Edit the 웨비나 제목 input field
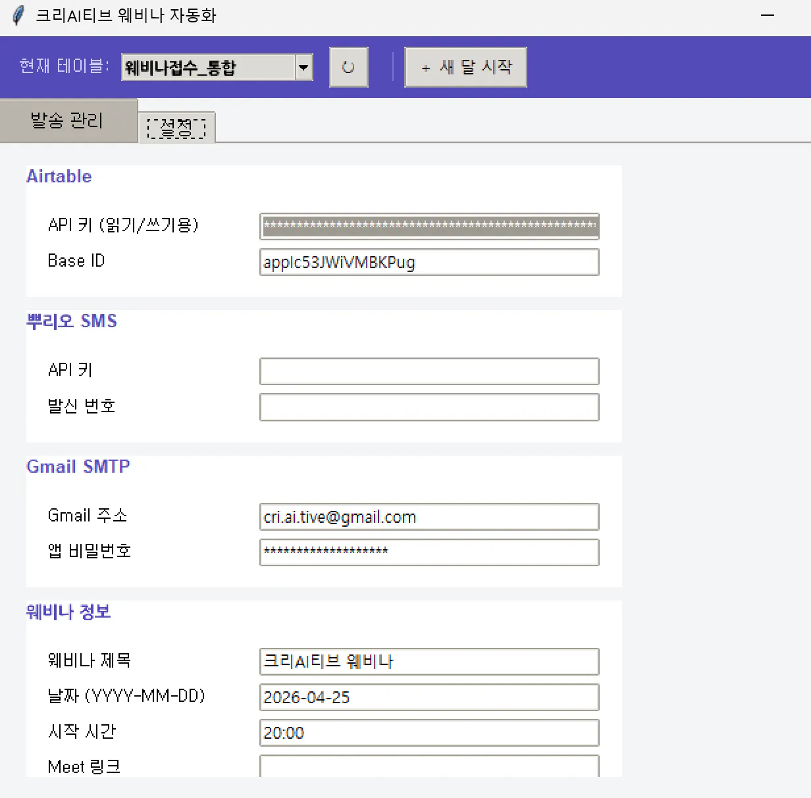Viewport: 811px width, 798px height. pos(429,662)
